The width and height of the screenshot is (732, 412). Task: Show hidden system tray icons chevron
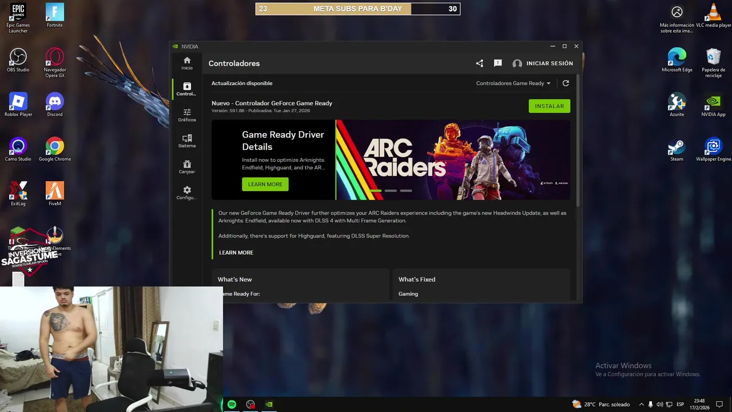[x=641, y=405]
